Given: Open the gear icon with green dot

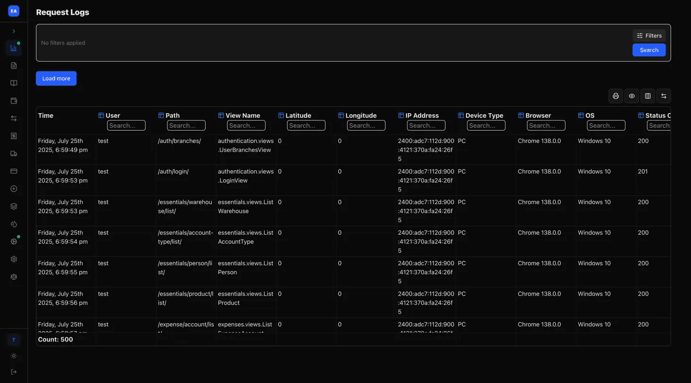Looking at the screenshot, I should [14, 241].
